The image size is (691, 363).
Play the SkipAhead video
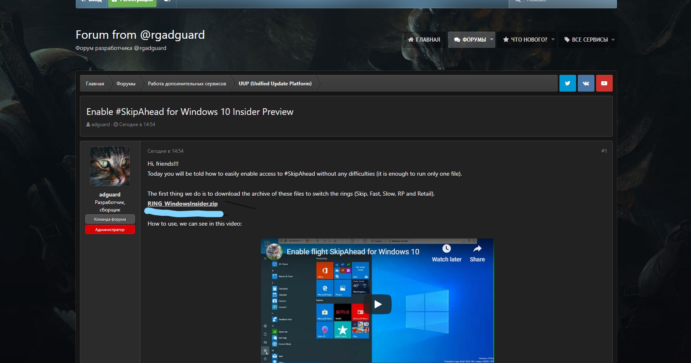tap(378, 304)
